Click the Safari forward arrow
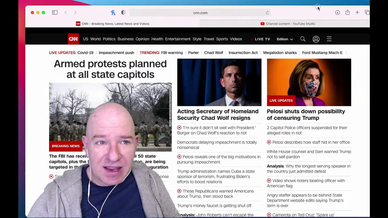This screenshot has width=388, height=218. pos(75,12)
